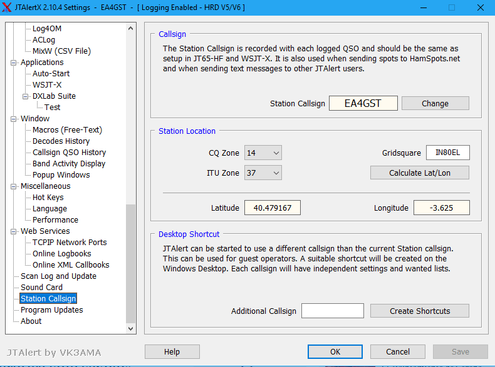This screenshot has width=495, height=367.
Task: Click the Longitude field
Action: point(441,208)
